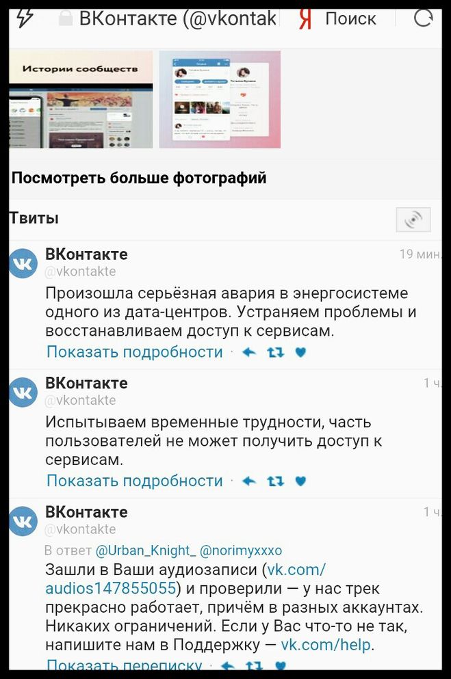Viewport: 451px width, 679px height.
Task: Open Посмотреть больше фотографий link
Action: tap(139, 178)
